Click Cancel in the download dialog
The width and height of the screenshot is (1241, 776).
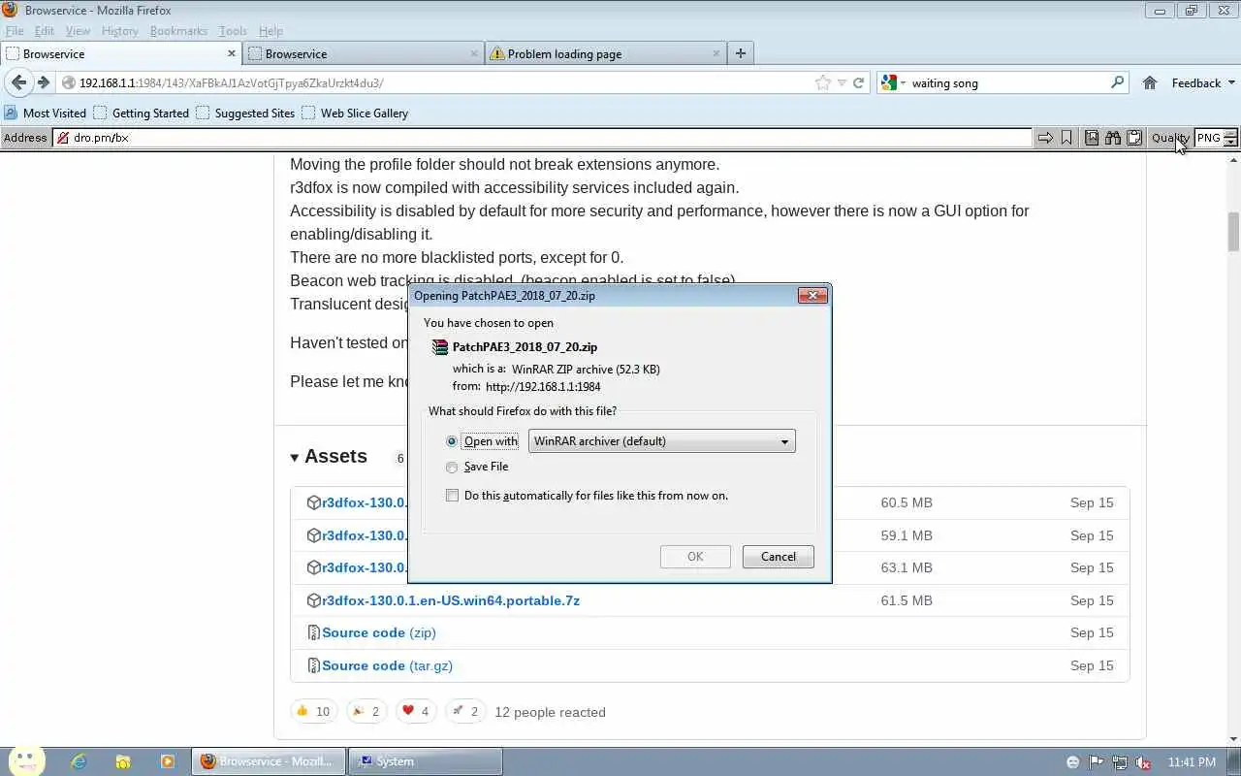(x=778, y=557)
